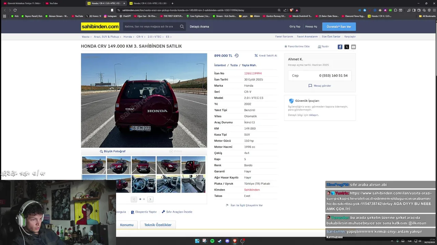
Task: Click Sıfır Araçları İncele link
Action: click(177, 212)
